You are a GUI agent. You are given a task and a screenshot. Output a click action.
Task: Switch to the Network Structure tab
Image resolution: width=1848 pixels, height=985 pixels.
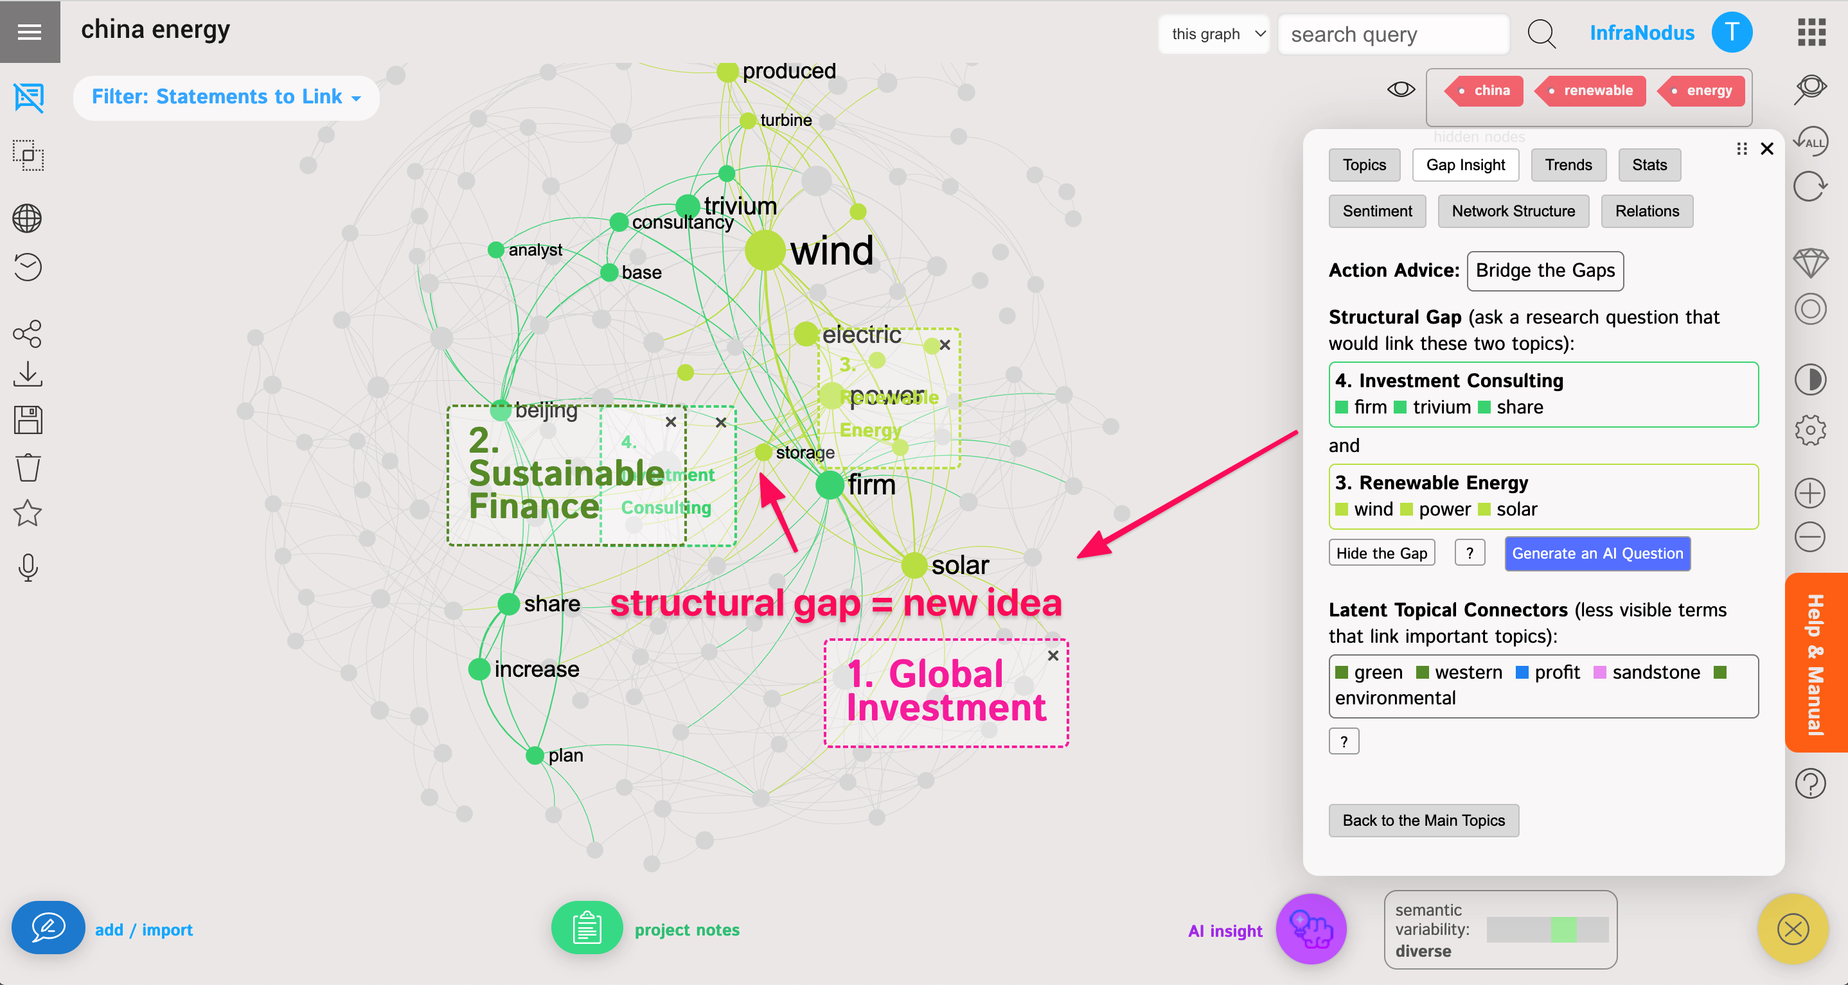tap(1513, 211)
